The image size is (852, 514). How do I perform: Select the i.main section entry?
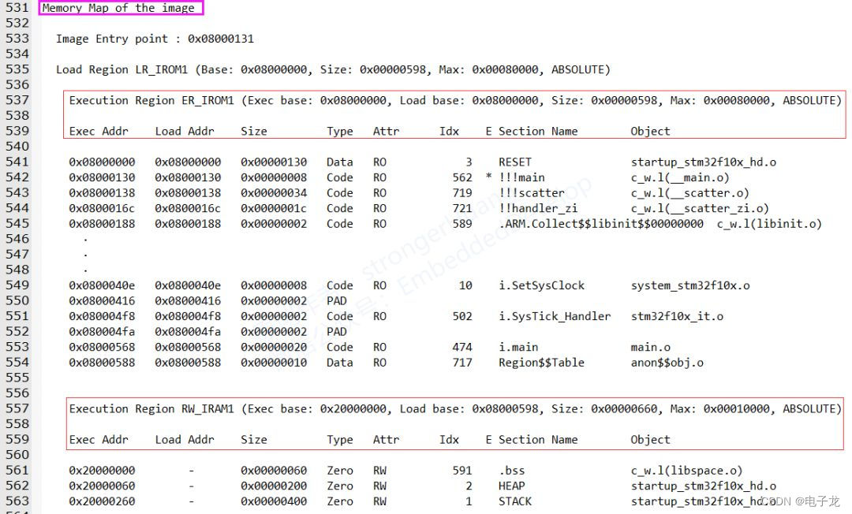[x=517, y=347]
